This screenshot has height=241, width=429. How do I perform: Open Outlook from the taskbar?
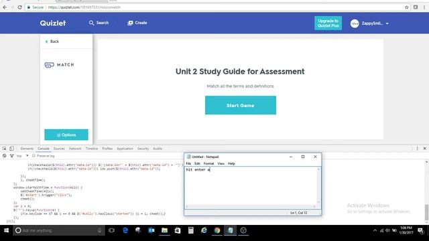point(151,230)
